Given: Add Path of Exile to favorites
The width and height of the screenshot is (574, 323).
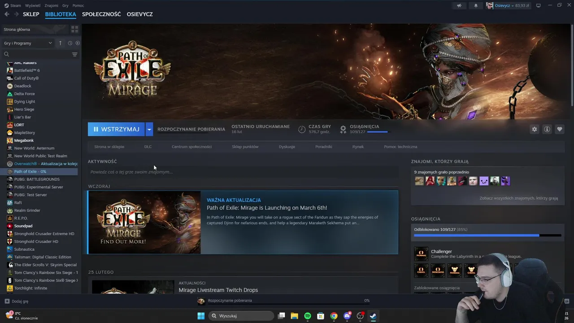Looking at the screenshot, I should point(560,129).
